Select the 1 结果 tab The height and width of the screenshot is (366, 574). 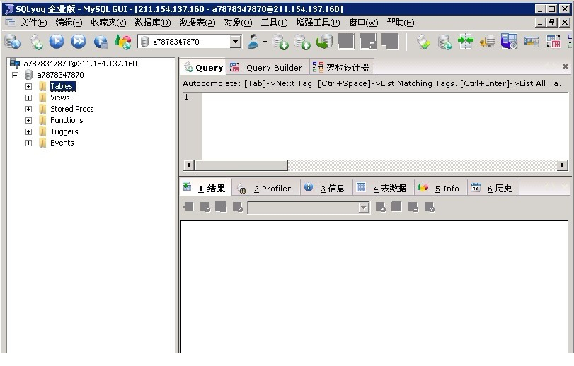(205, 188)
